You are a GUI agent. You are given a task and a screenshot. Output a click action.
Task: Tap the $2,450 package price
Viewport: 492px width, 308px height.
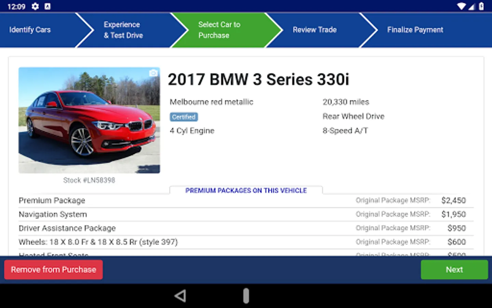point(453,201)
